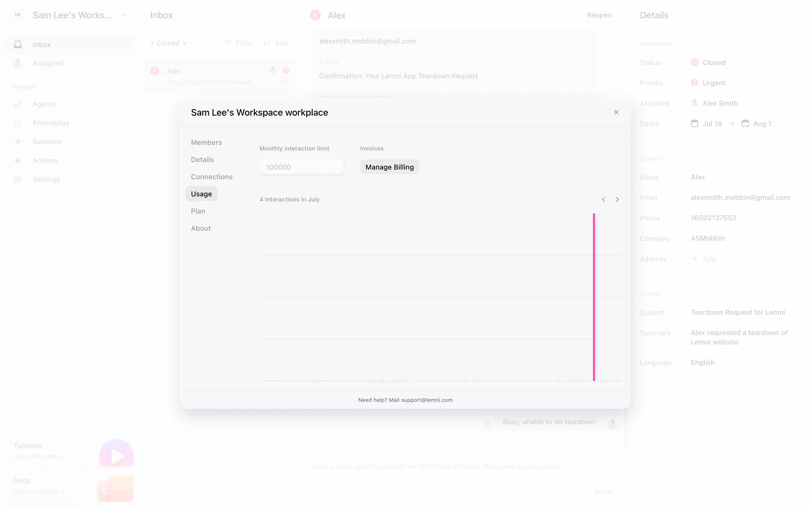This screenshot has height=507, width=811.
Task: Click the Settings gear icon in sidebar
Action: [x=18, y=179]
